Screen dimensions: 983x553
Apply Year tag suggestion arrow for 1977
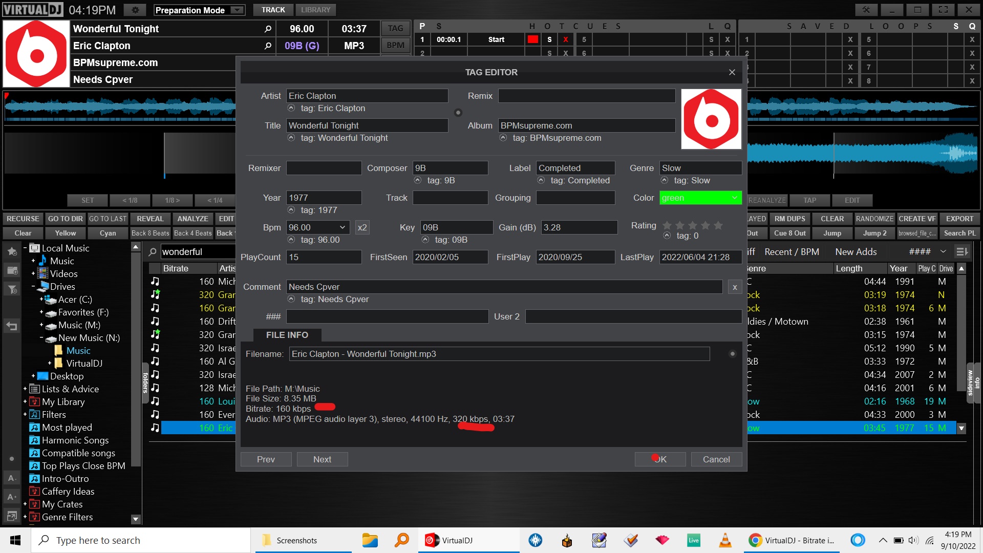291,210
